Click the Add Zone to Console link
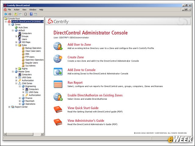 pos(81,70)
